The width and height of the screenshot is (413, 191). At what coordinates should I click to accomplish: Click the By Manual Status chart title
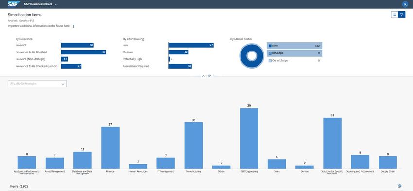[241, 39]
